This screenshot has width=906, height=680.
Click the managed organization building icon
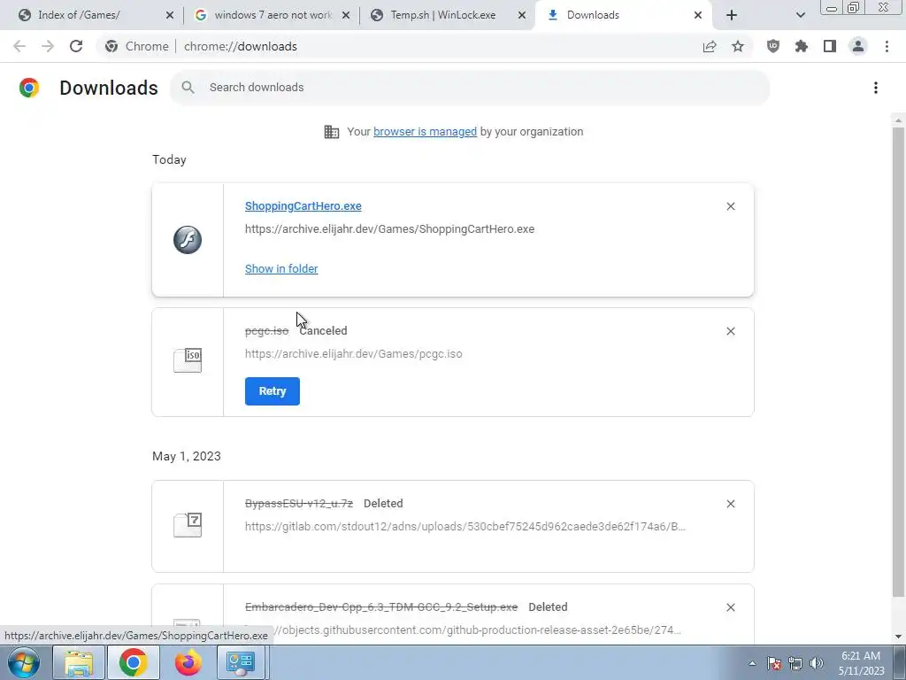[332, 132]
